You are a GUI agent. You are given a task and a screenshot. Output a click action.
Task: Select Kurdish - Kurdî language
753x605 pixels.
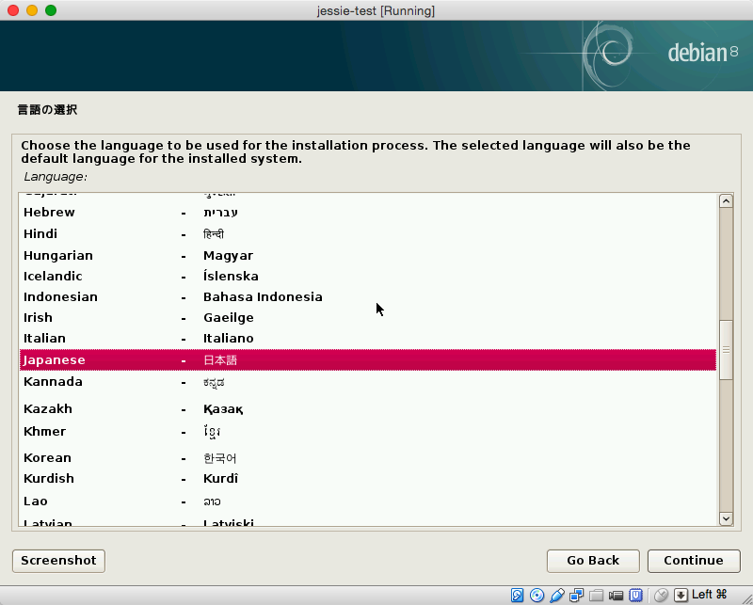tap(368, 479)
